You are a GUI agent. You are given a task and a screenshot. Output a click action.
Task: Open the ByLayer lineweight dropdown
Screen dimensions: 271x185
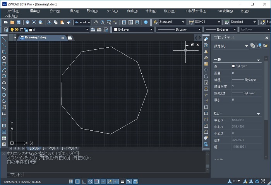[235, 29]
